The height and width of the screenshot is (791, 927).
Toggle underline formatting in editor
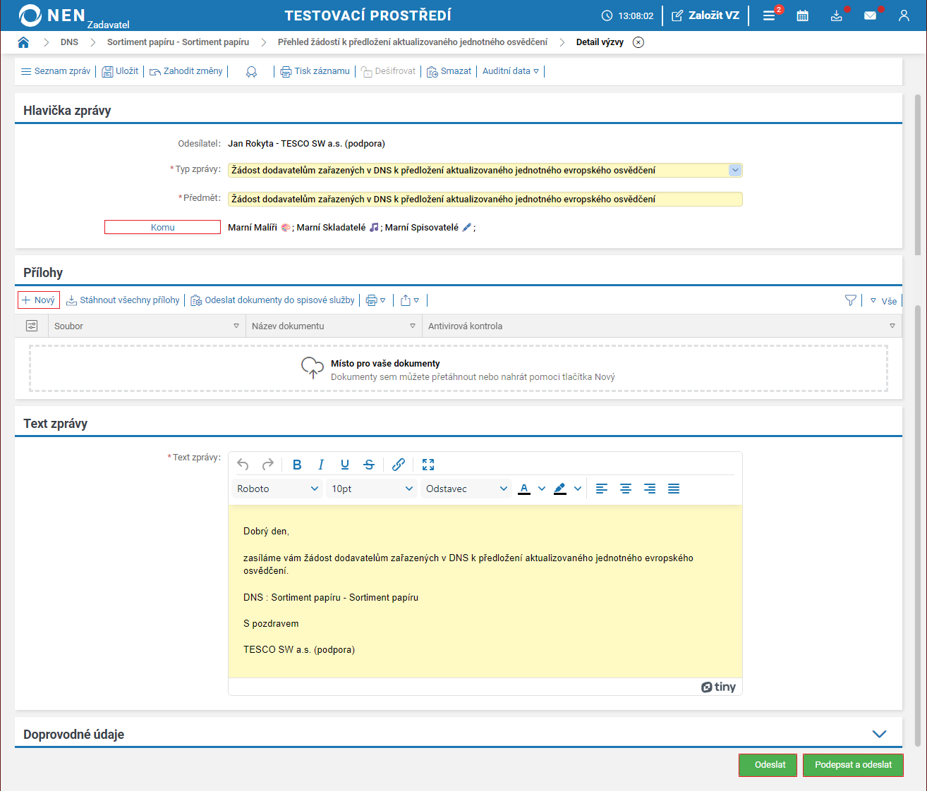click(345, 465)
